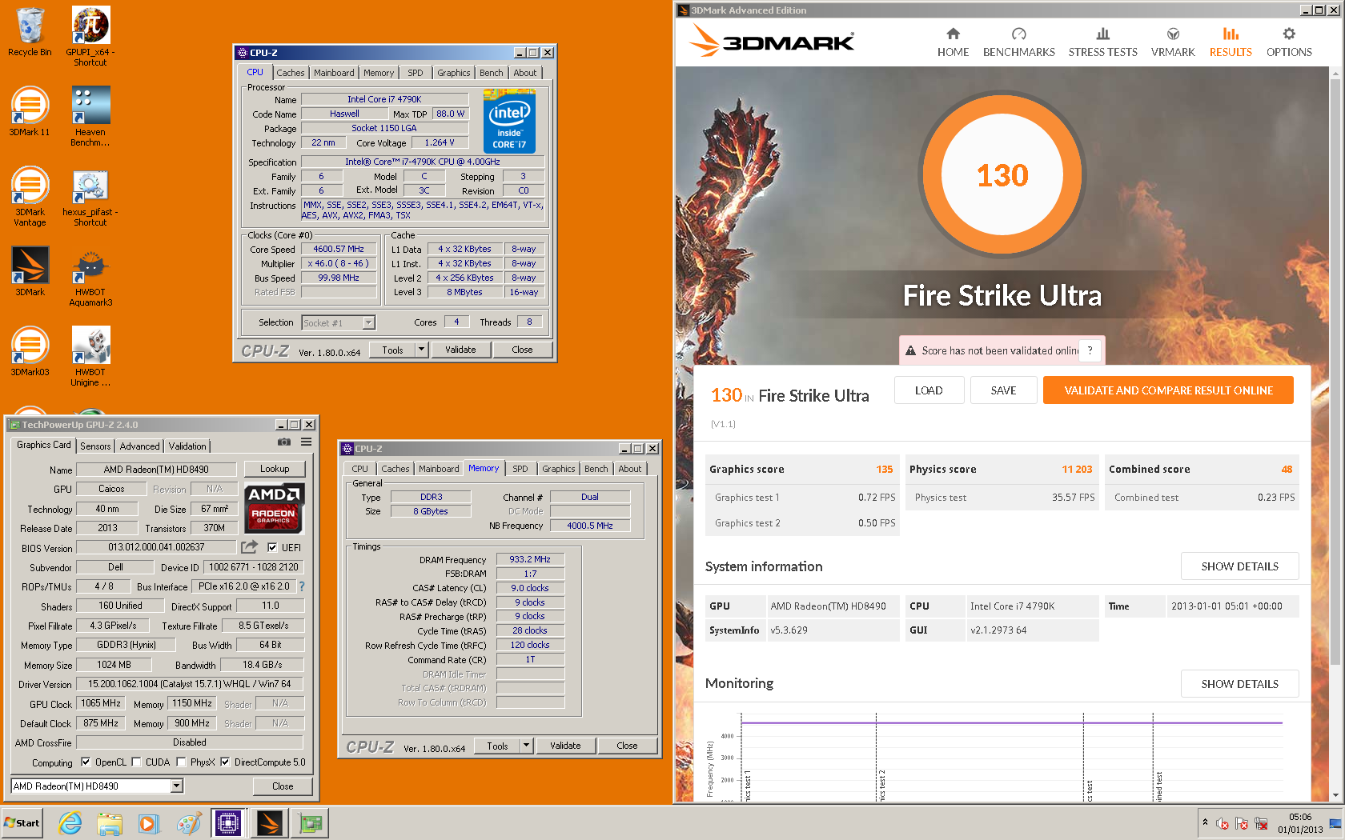Go to HOME in 3DMark
This screenshot has width=1345, height=840.
coord(953,42)
